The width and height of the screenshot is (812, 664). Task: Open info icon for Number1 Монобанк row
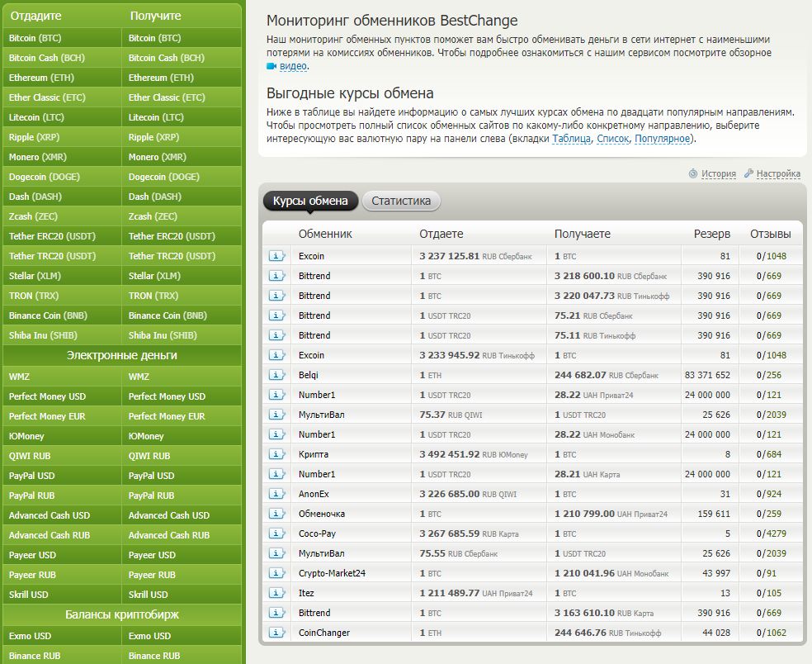click(x=276, y=434)
